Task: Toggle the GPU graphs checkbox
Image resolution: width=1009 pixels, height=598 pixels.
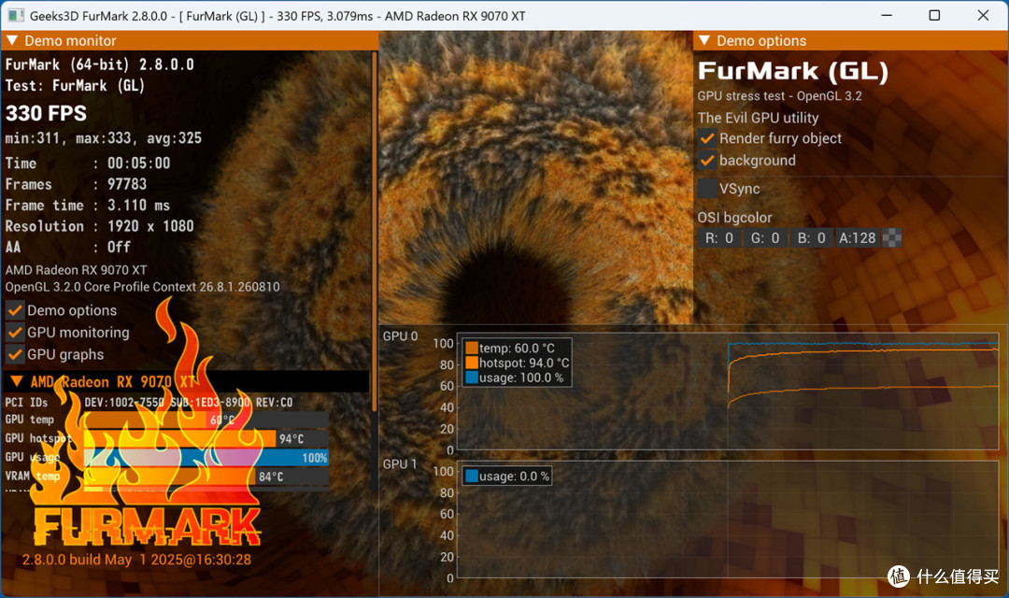Action: pyautogui.click(x=16, y=354)
